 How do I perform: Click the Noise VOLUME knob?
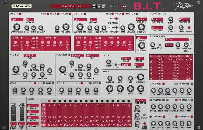click(142, 45)
